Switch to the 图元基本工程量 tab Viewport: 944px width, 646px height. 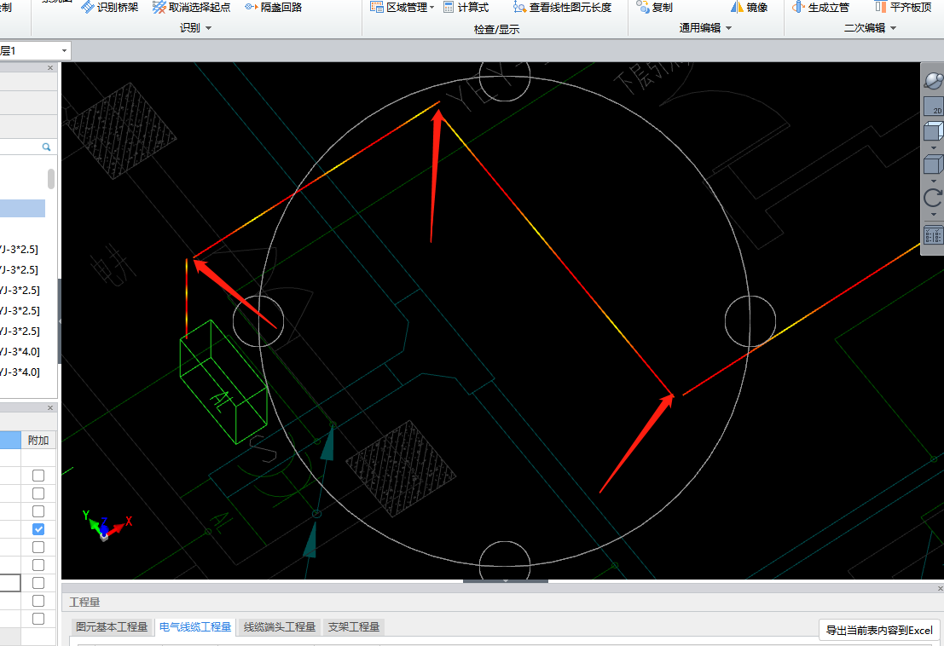(x=112, y=626)
